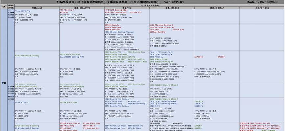Select the 技嘉/GIGABYTE column header

82,8
